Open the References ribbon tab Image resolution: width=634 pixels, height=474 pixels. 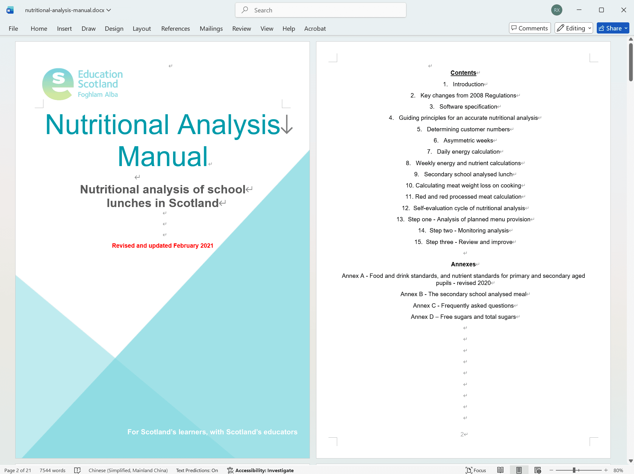coord(175,29)
